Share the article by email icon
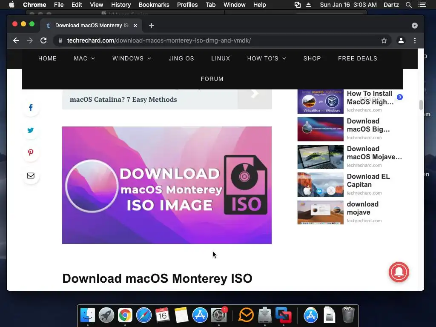The width and height of the screenshot is (436, 327). 31,175
